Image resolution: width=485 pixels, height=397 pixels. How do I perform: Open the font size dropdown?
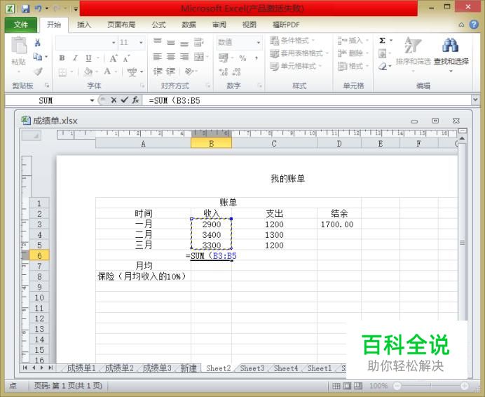coord(141,42)
